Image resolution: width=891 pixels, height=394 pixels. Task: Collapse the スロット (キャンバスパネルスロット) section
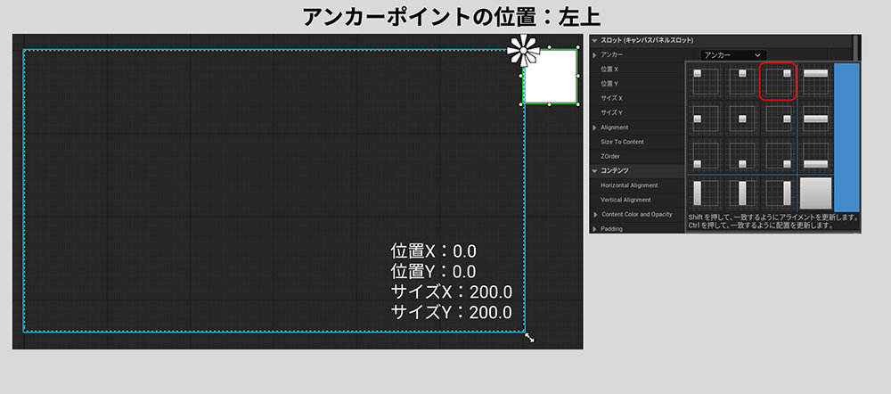click(595, 41)
